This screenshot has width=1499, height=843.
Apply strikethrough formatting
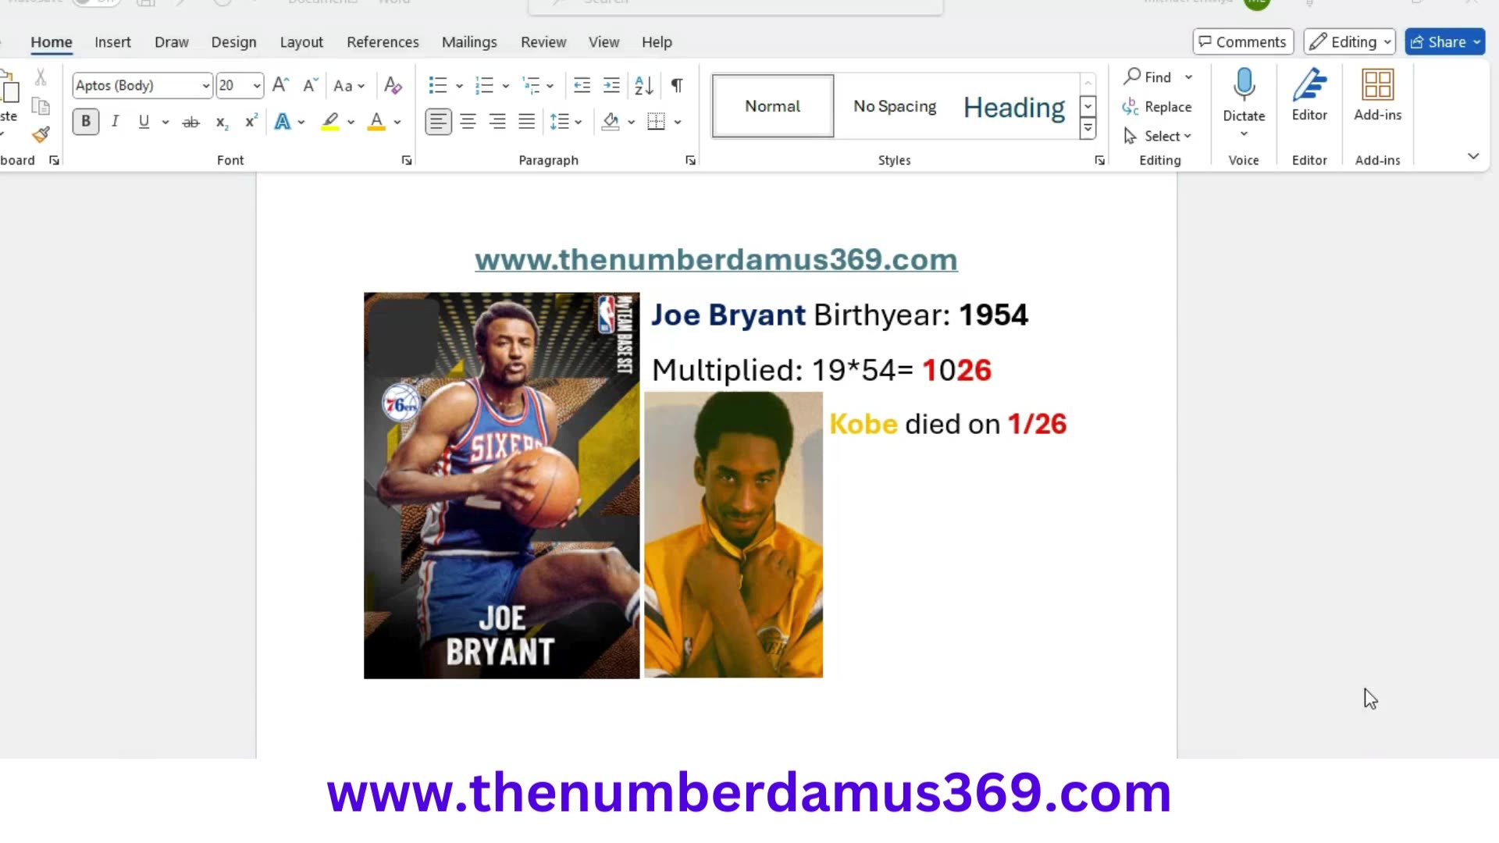(190, 122)
